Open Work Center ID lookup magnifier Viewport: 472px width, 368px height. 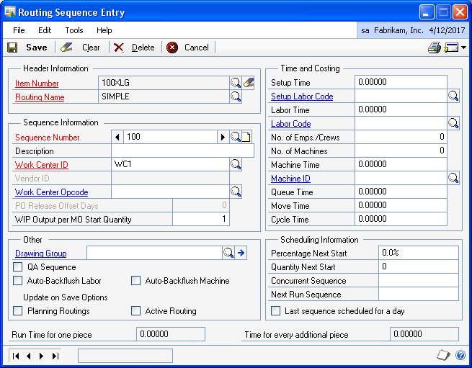pyautogui.click(x=236, y=165)
